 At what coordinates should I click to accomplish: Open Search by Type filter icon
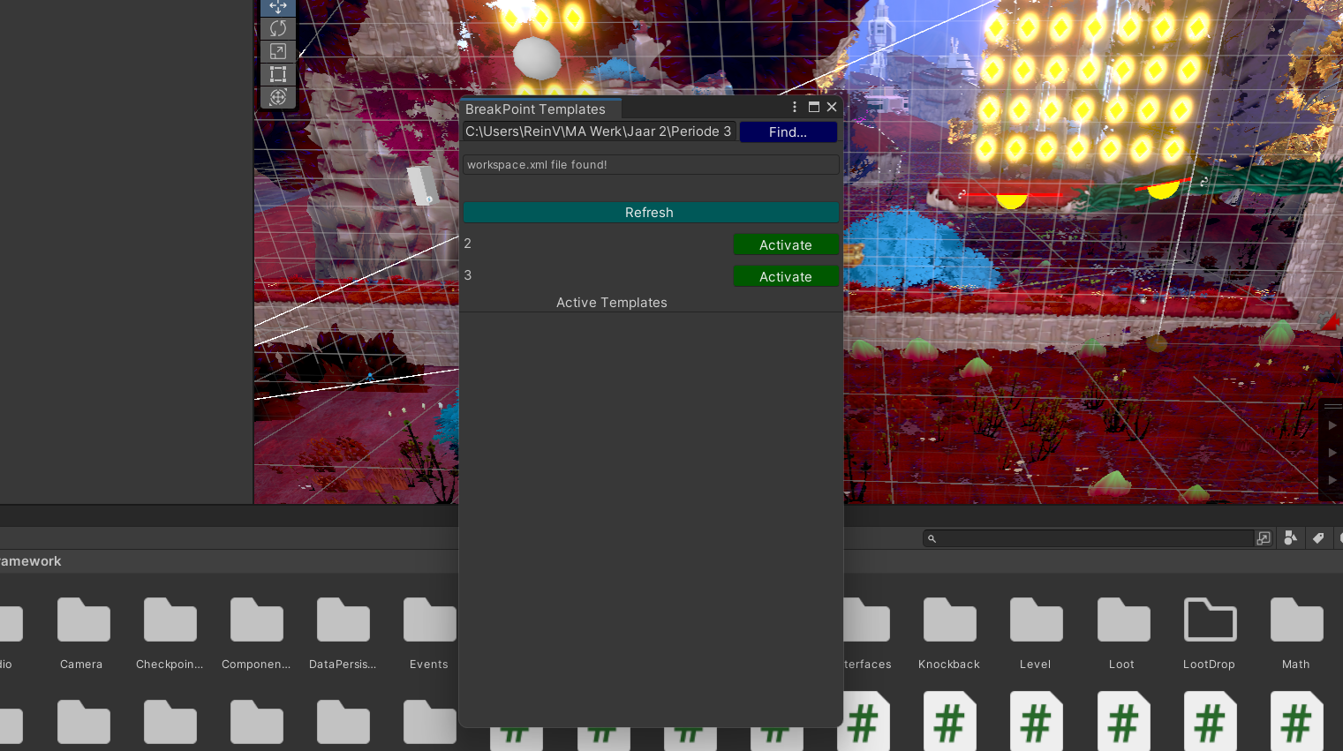[x=1290, y=538]
